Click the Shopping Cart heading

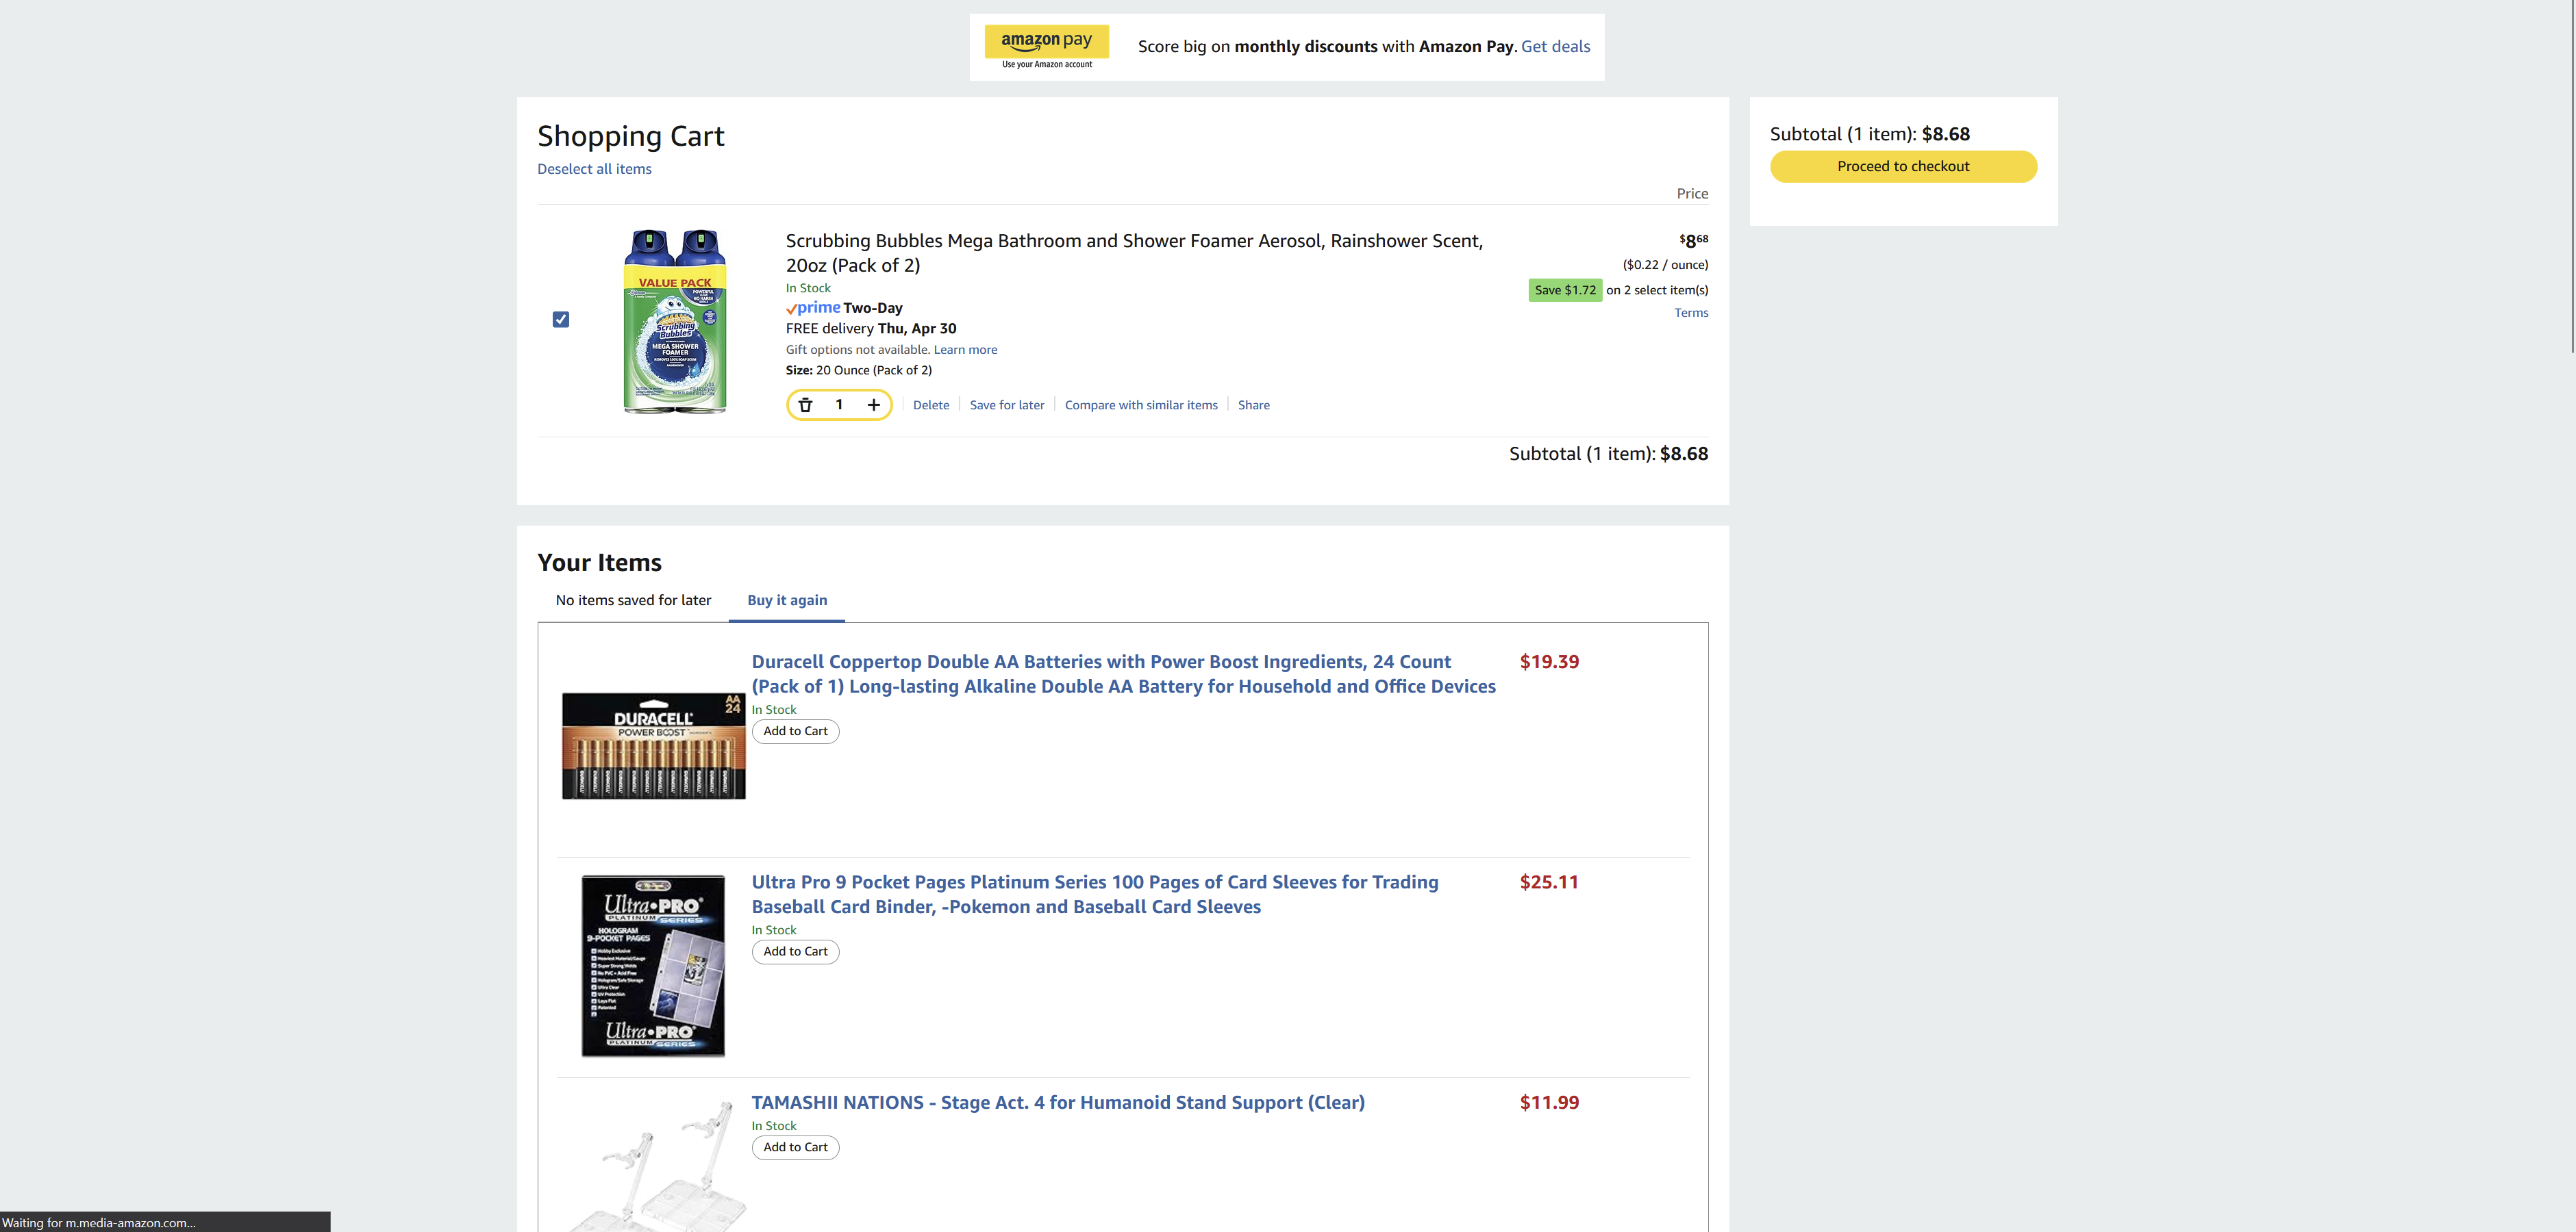coord(630,136)
